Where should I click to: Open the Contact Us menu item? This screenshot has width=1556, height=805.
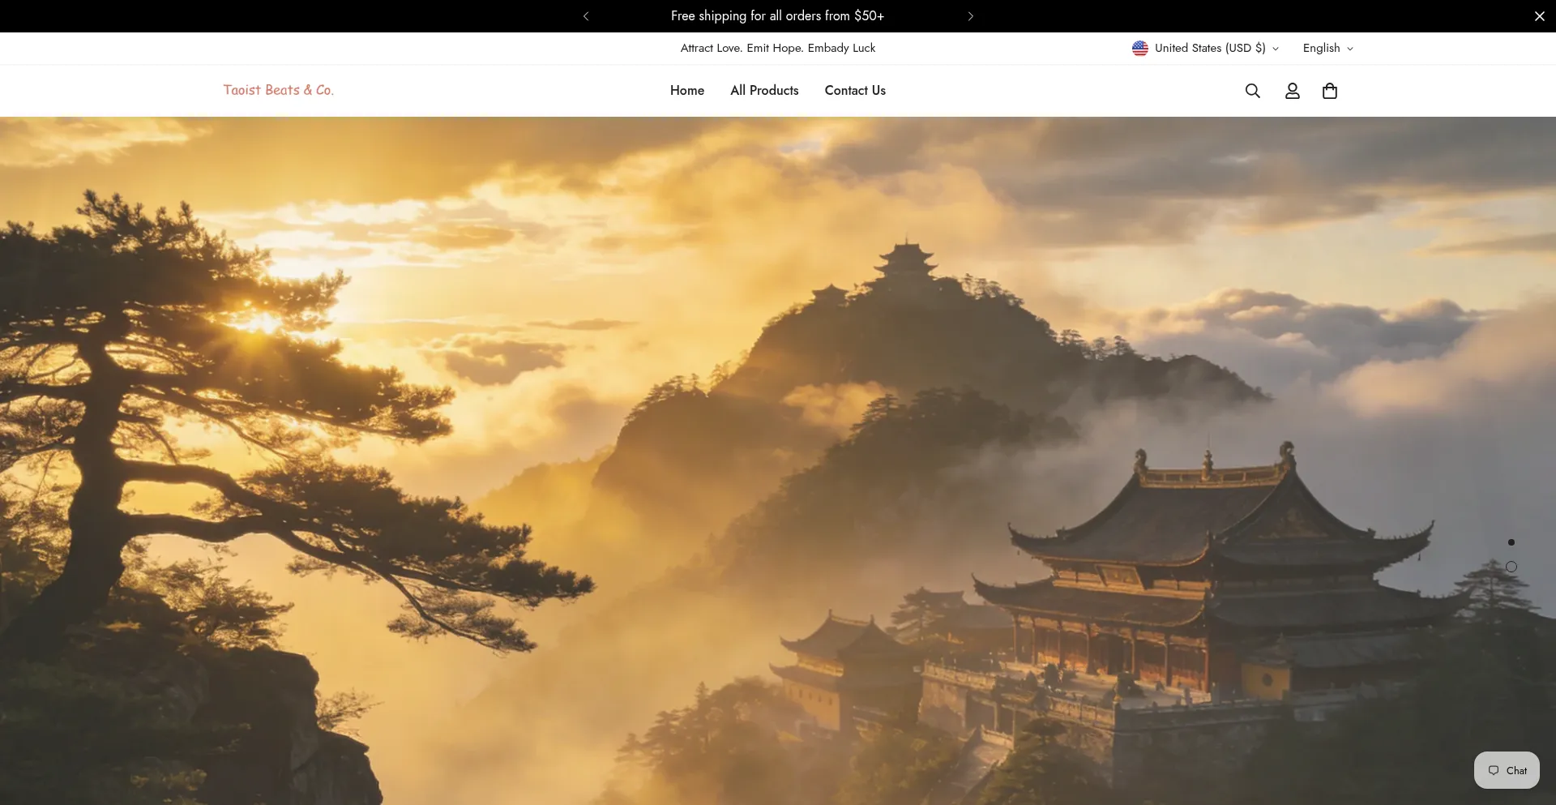pos(855,91)
